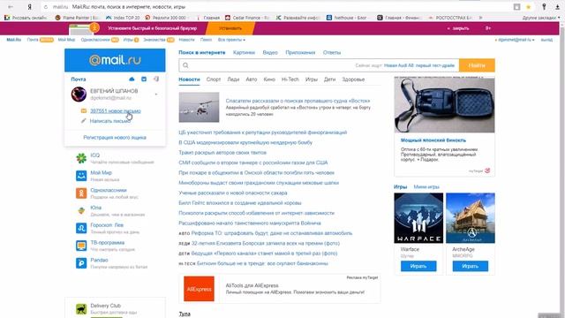
Task: Select the Спорт news tab
Action: pos(214,79)
